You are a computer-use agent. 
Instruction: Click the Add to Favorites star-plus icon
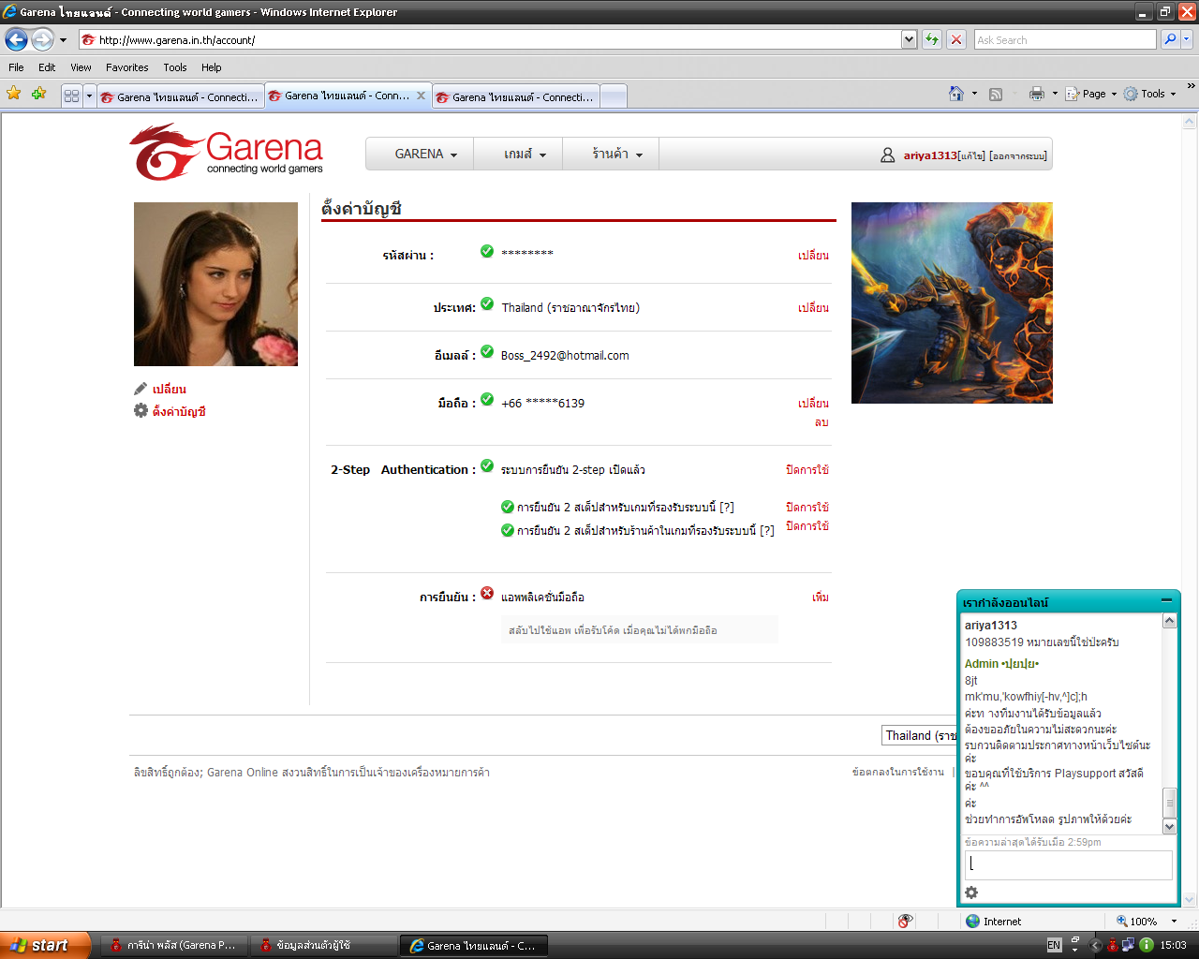pyautogui.click(x=38, y=94)
